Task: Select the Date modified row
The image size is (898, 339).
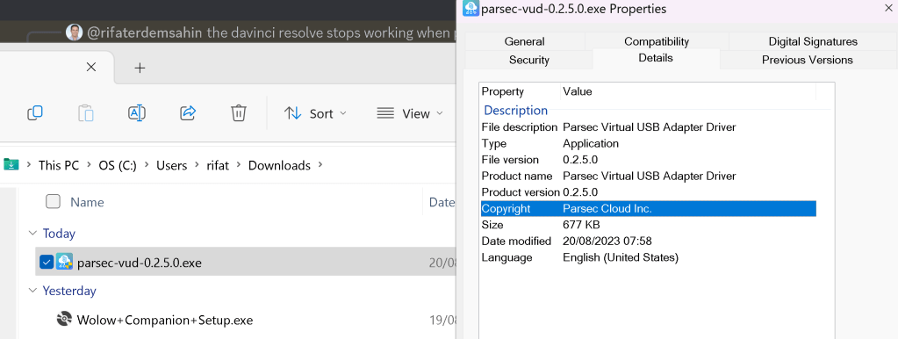Action: 649,242
